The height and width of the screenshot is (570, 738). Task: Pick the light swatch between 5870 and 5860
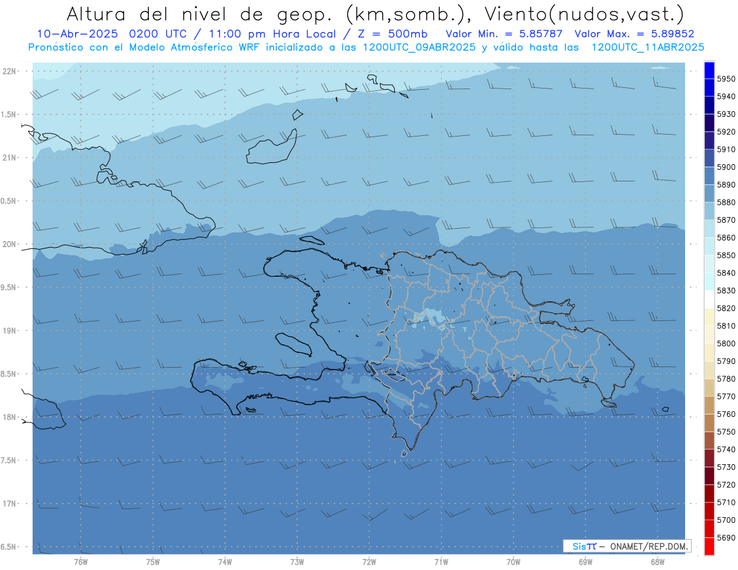(709, 228)
